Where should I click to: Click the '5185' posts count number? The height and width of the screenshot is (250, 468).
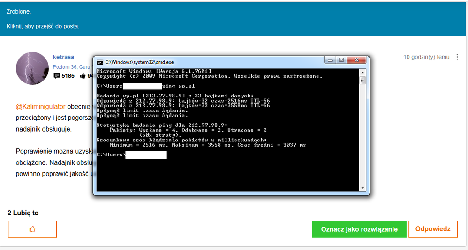pos(68,76)
